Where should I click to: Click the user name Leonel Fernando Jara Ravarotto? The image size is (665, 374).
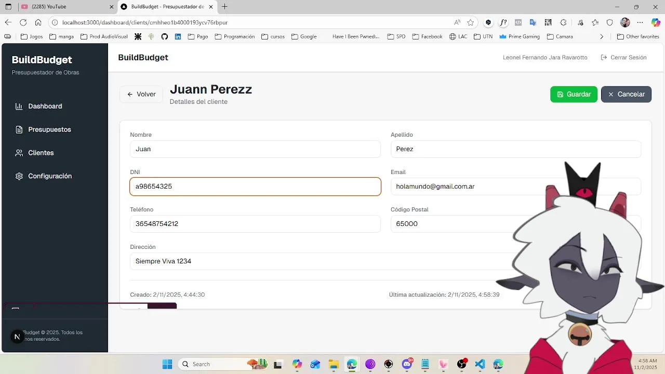545,58
